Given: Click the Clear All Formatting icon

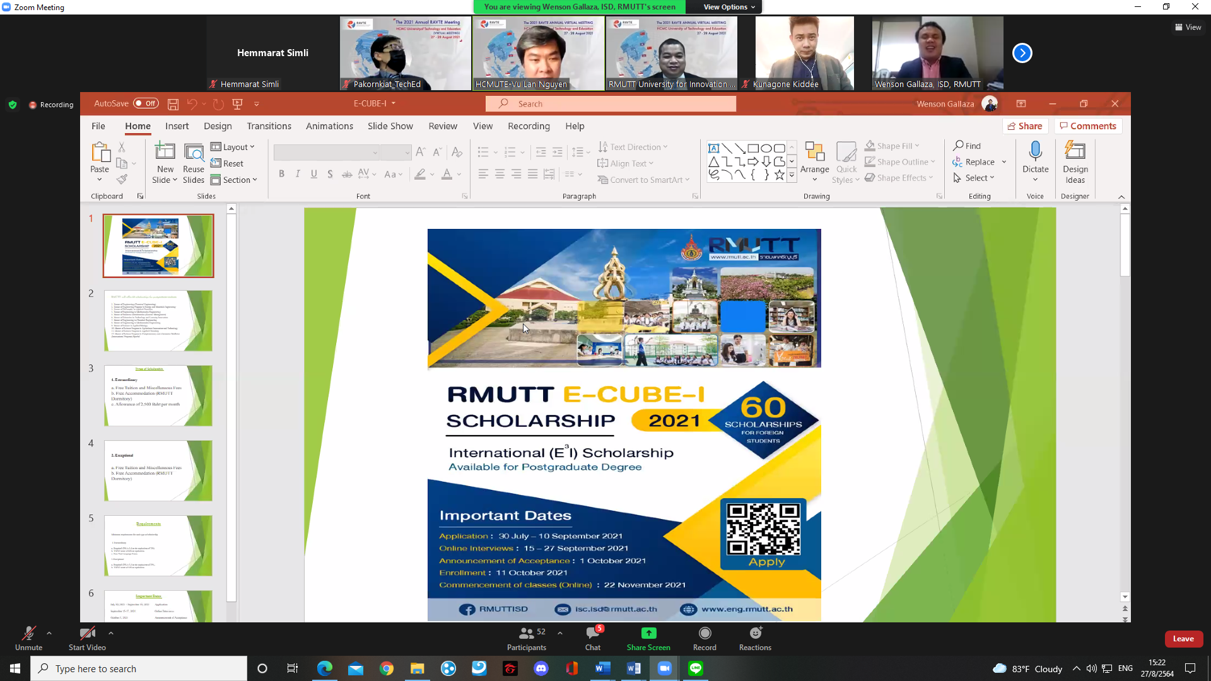Looking at the screenshot, I should (x=457, y=152).
